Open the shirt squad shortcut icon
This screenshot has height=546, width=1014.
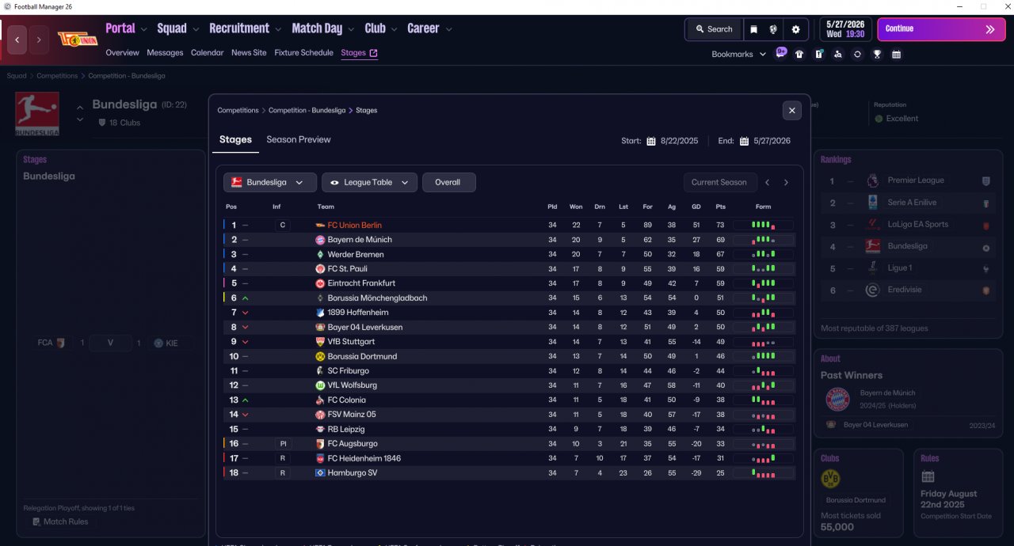(x=799, y=55)
